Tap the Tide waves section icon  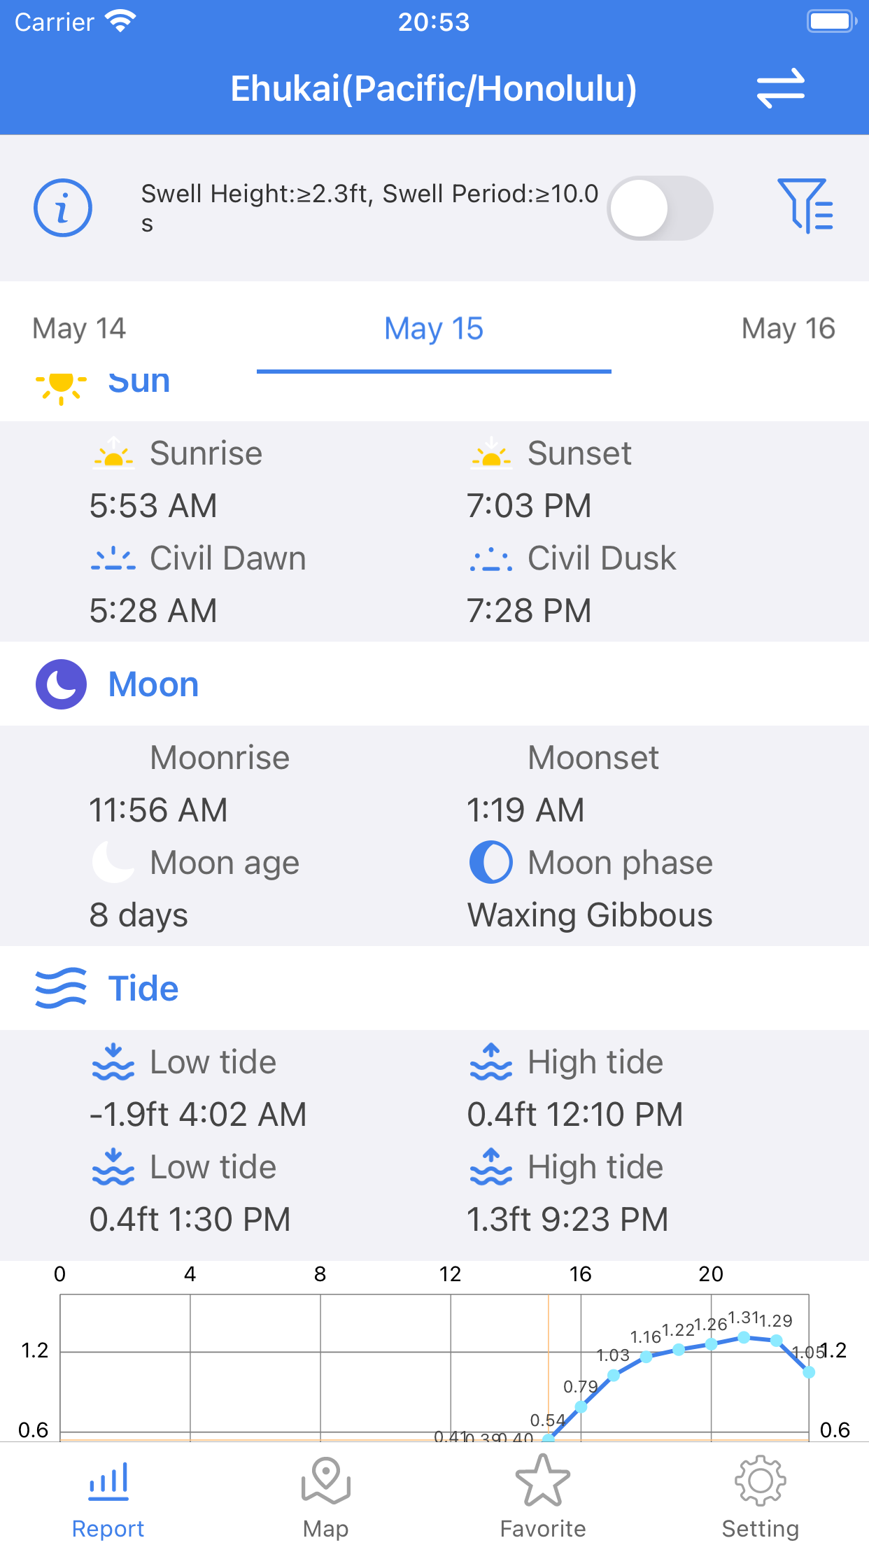(62, 988)
